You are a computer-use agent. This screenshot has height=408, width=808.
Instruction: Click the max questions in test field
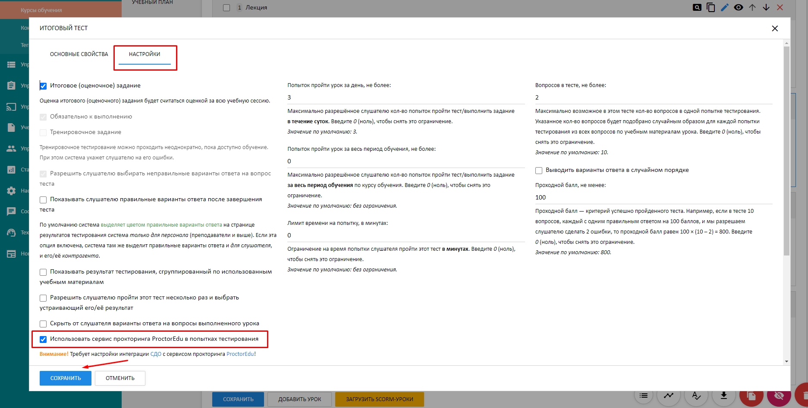pyautogui.click(x=654, y=97)
